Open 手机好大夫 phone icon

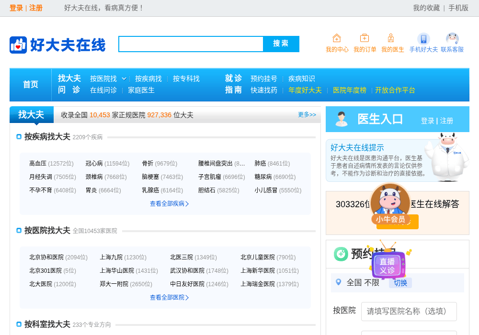click(x=423, y=39)
